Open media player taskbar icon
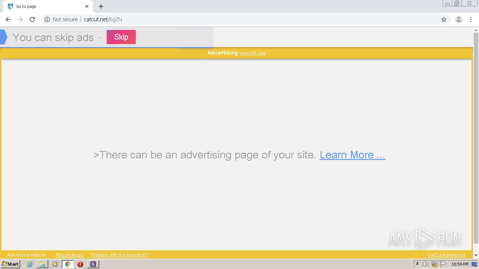The width and height of the screenshot is (479, 269). pos(55,264)
